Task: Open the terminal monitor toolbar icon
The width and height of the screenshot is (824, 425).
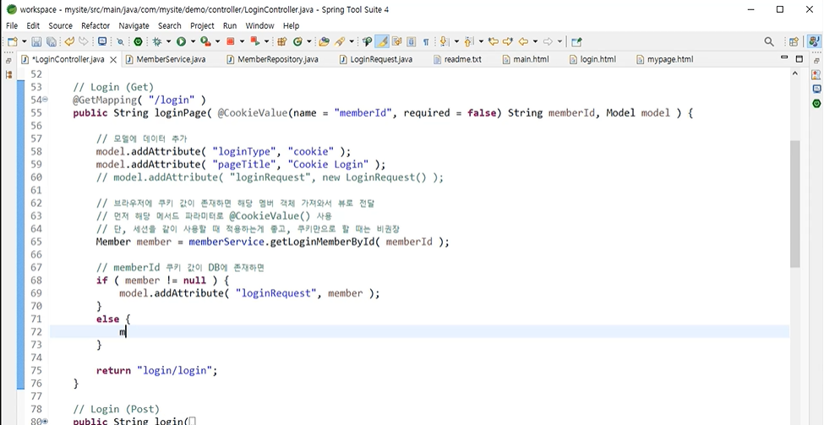Action: click(x=102, y=41)
